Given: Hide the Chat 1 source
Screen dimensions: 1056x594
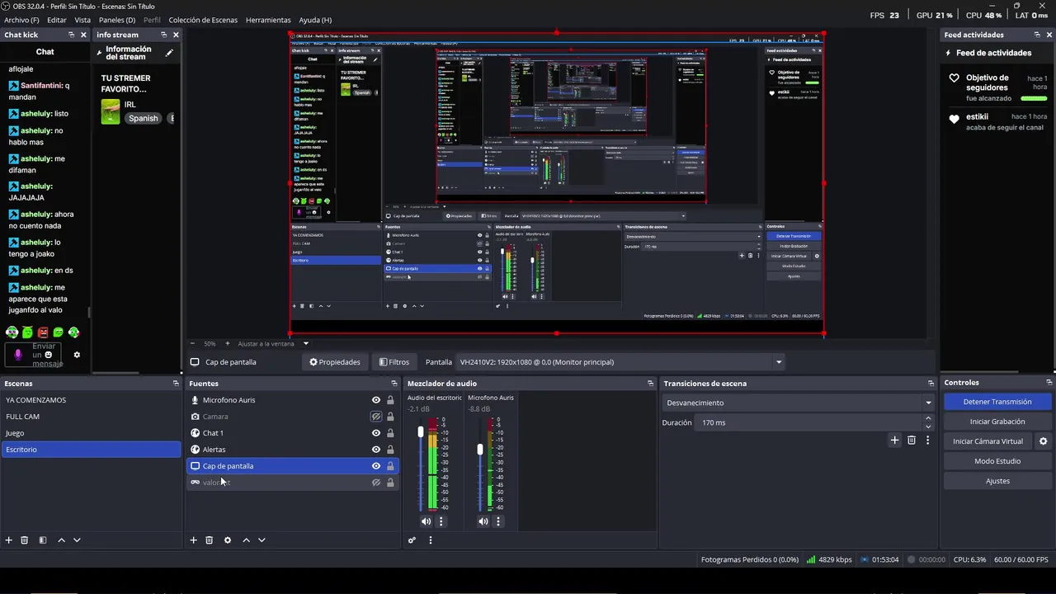Looking at the screenshot, I should pyautogui.click(x=376, y=433).
